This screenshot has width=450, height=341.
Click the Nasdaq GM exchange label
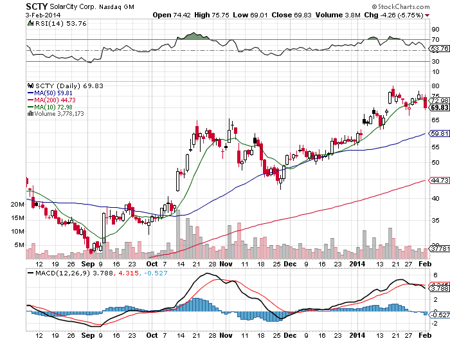116,7
